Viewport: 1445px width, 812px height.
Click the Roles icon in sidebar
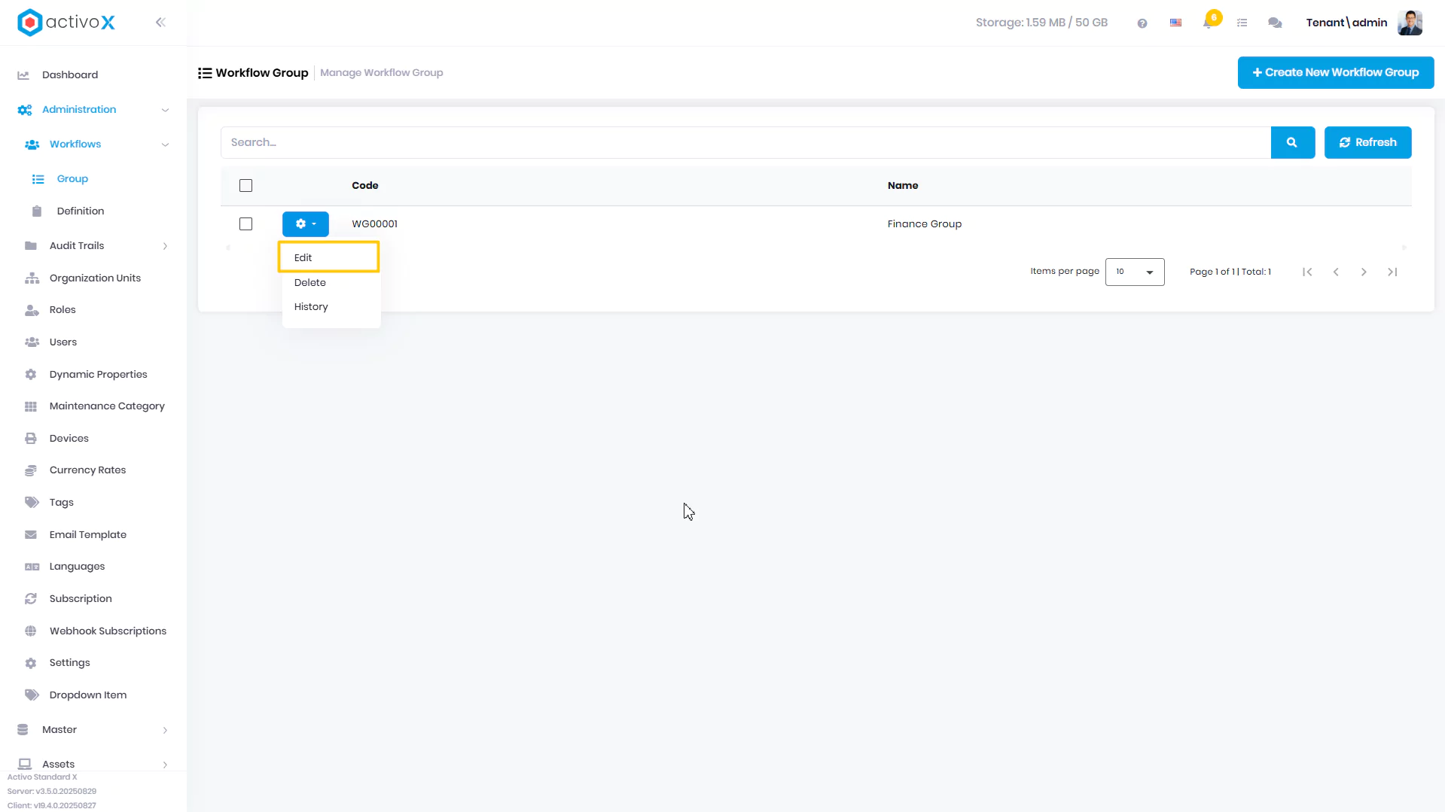[x=32, y=310]
